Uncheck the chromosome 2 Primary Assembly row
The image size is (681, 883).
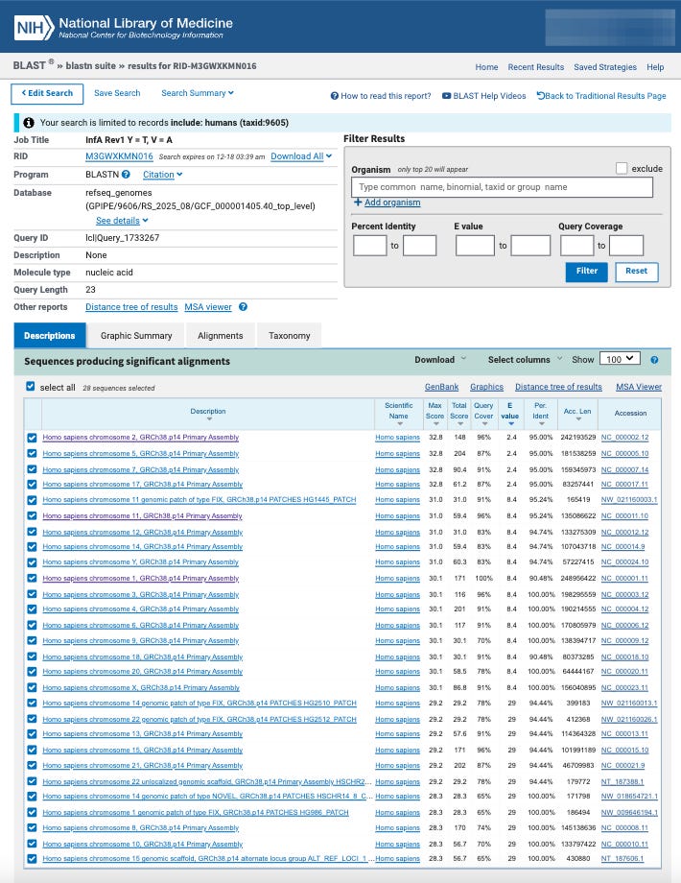tap(32, 438)
